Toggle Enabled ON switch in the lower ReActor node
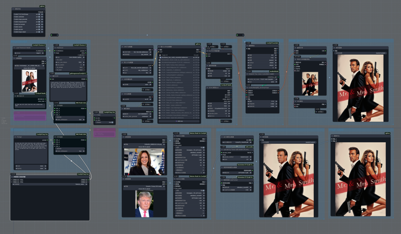401x234 pixels. pos(190,190)
